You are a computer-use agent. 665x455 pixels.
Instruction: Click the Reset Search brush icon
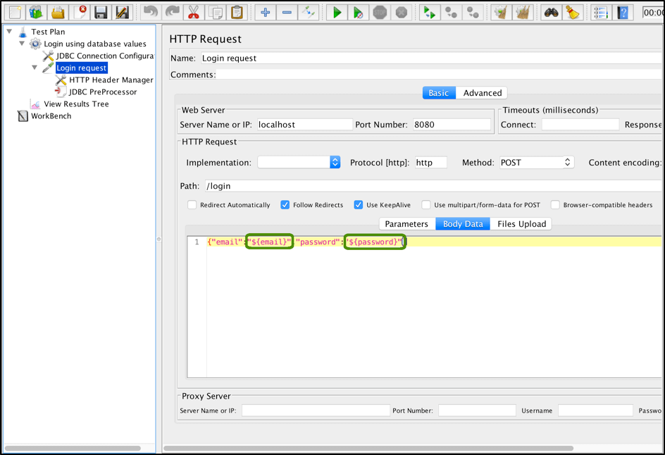click(x=573, y=12)
